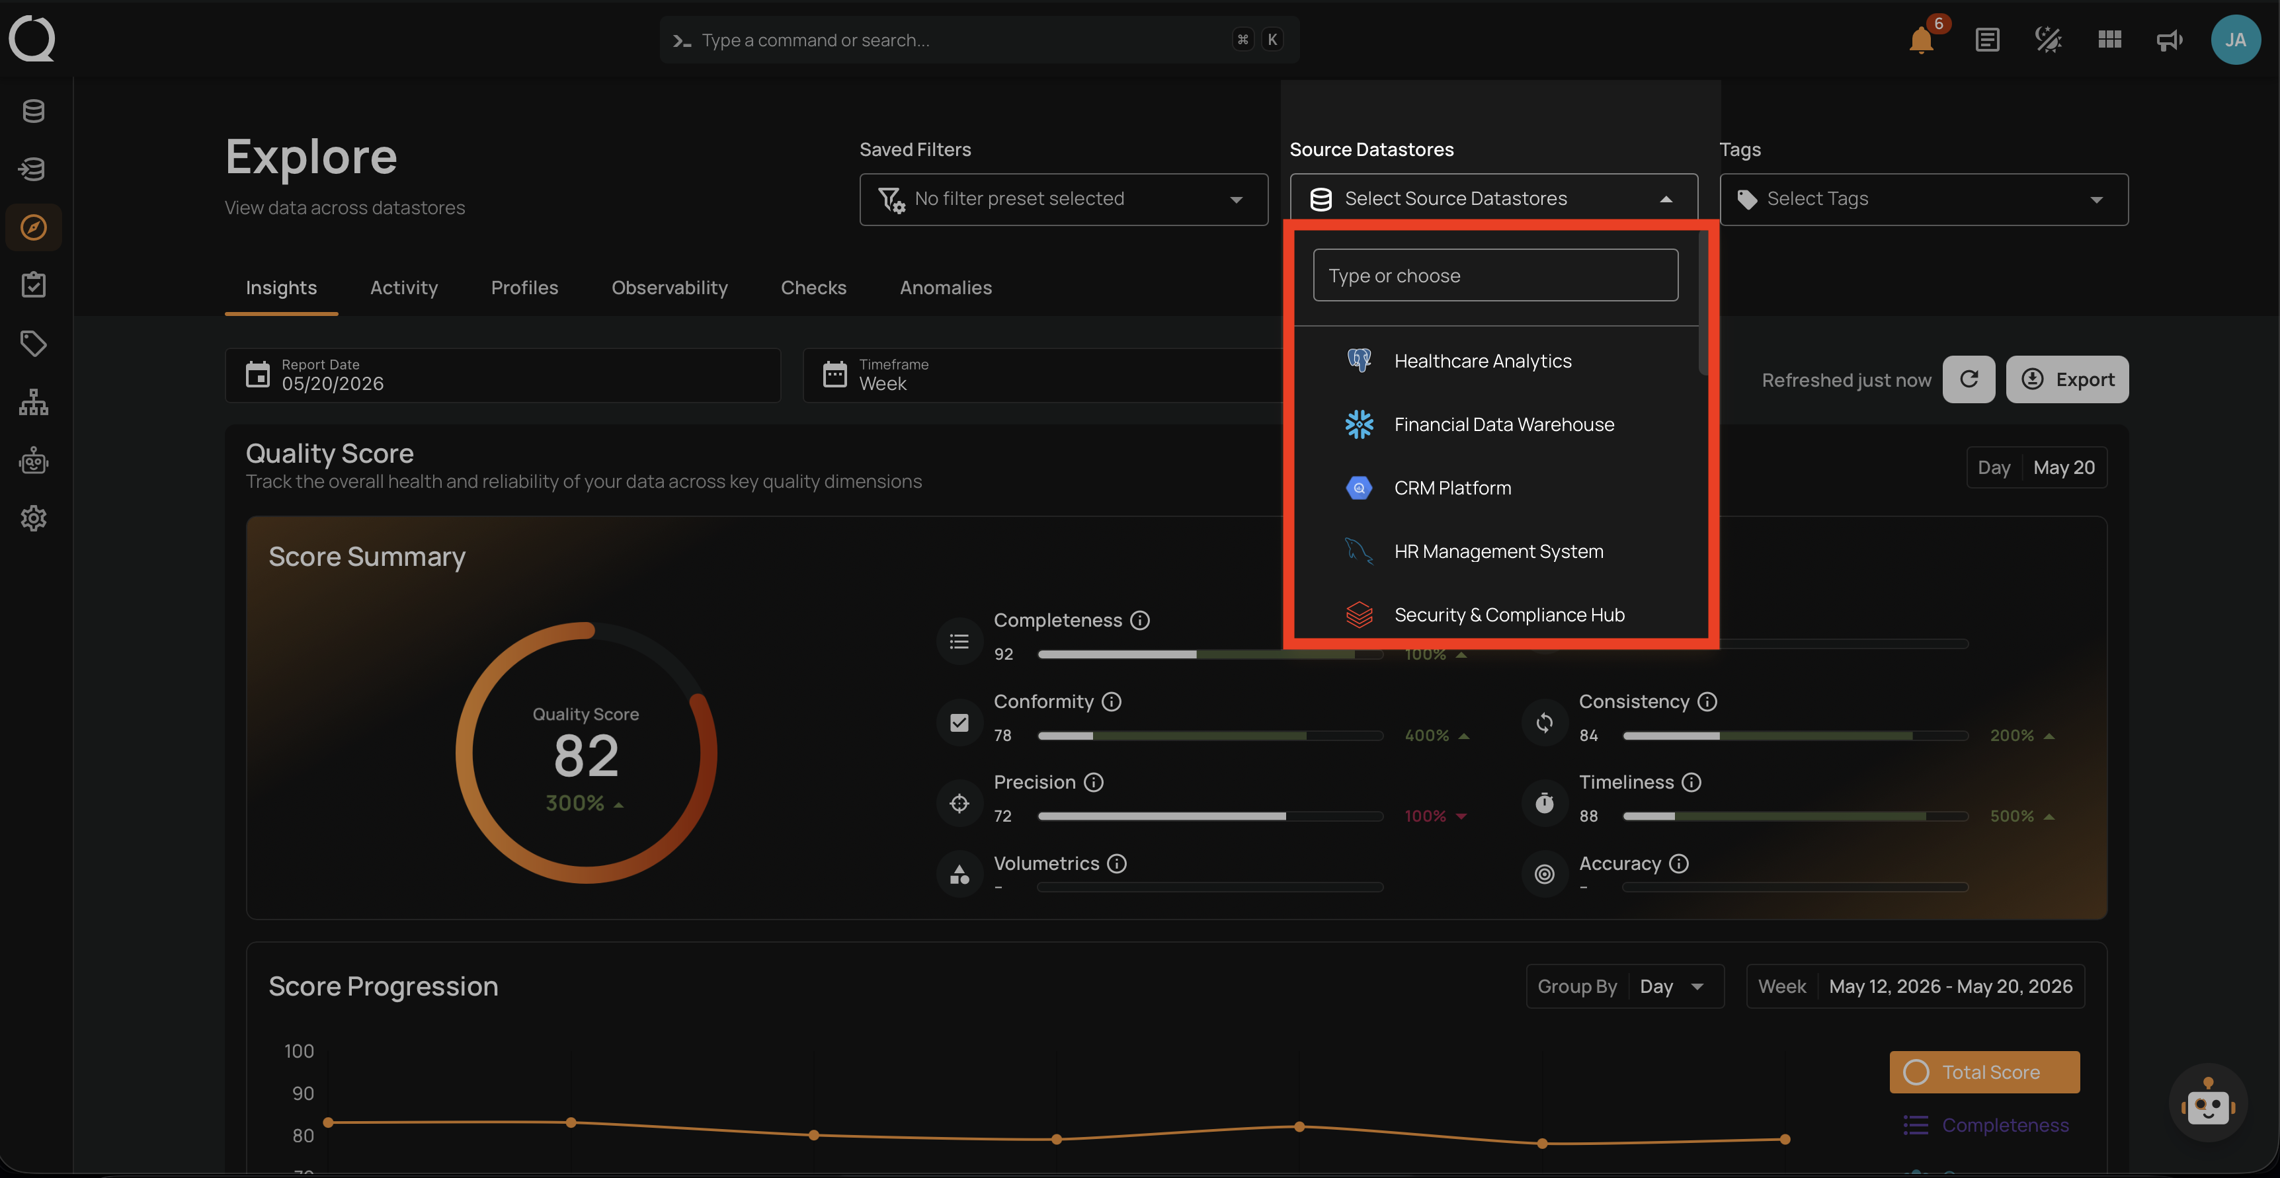
Task: Click the Timeliness info icon
Action: point(1691,783)
